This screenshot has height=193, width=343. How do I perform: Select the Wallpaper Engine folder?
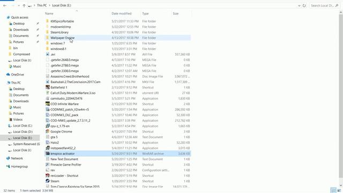coord(118,38)
